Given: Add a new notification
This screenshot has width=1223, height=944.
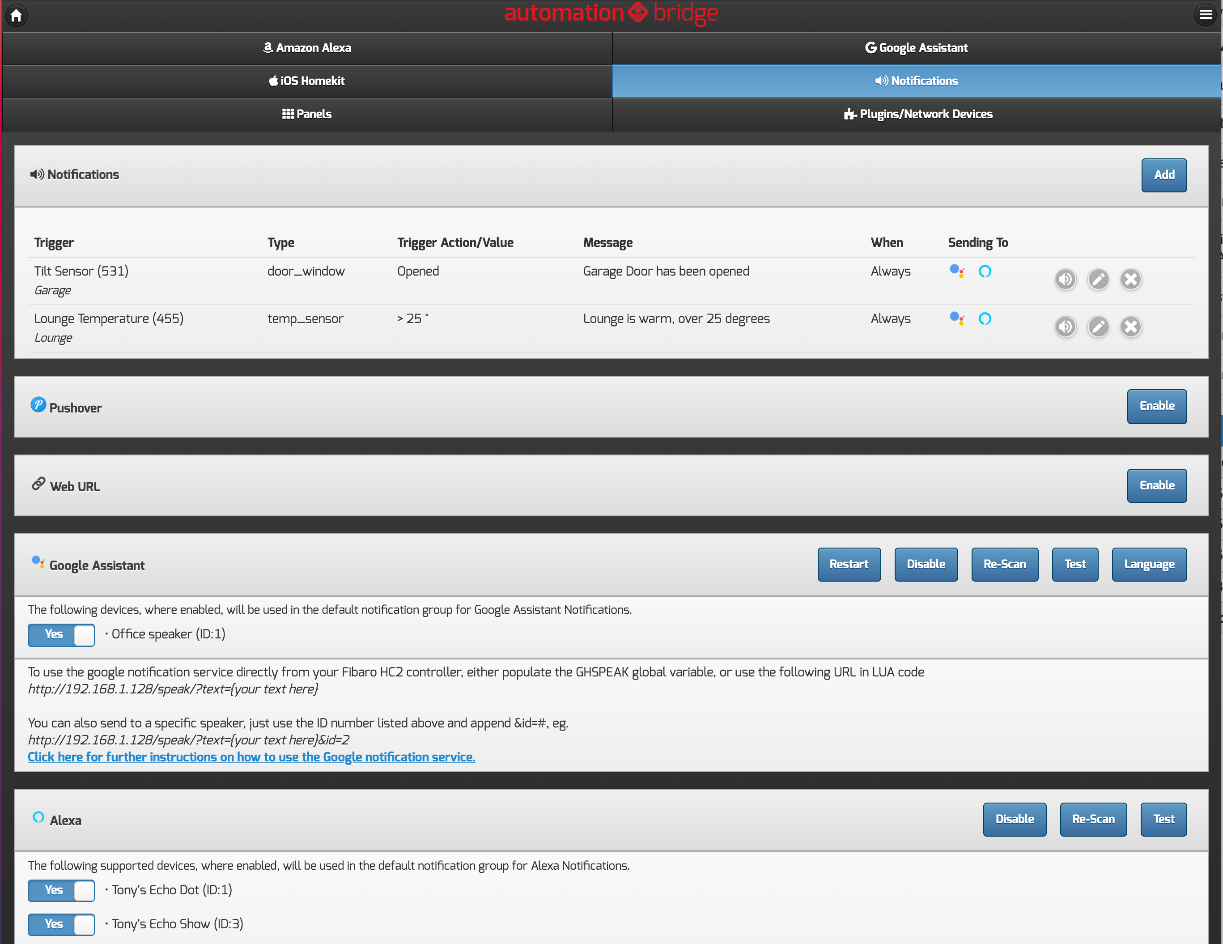Looking at the screenshot, I should tap(1164, 175).
